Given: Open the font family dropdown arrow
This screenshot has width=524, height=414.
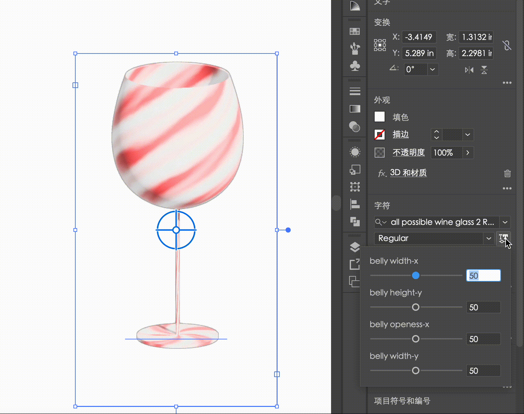Looking at the screenshot, I should tap(505, 222).
